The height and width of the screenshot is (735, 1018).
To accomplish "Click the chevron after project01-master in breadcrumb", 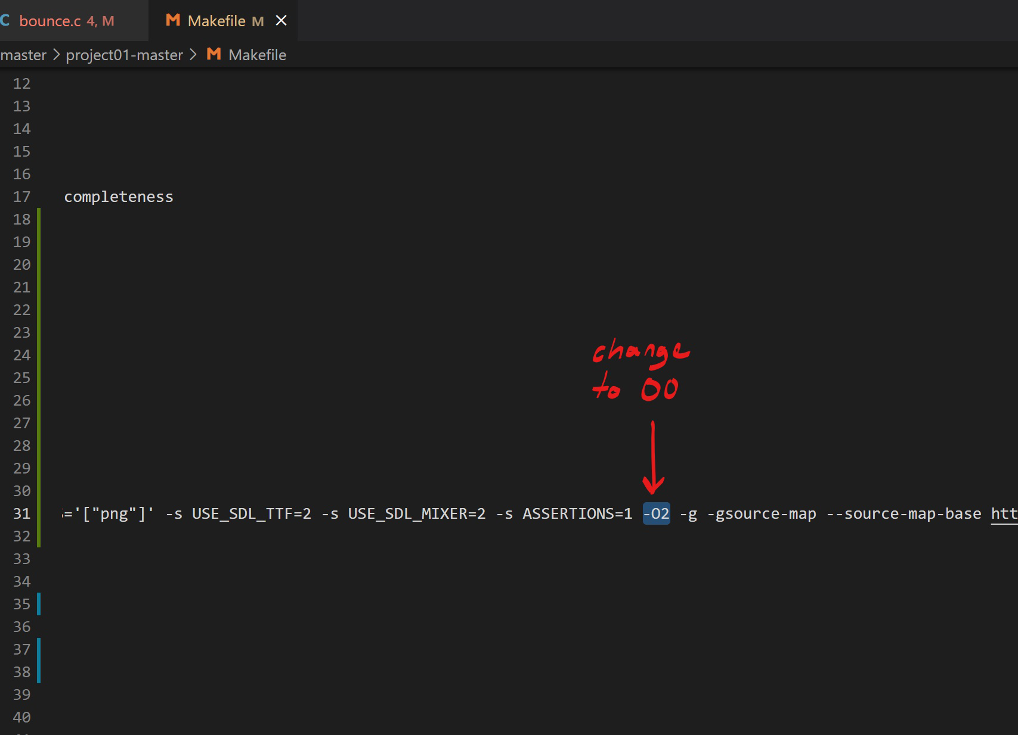I will point(193,55).
